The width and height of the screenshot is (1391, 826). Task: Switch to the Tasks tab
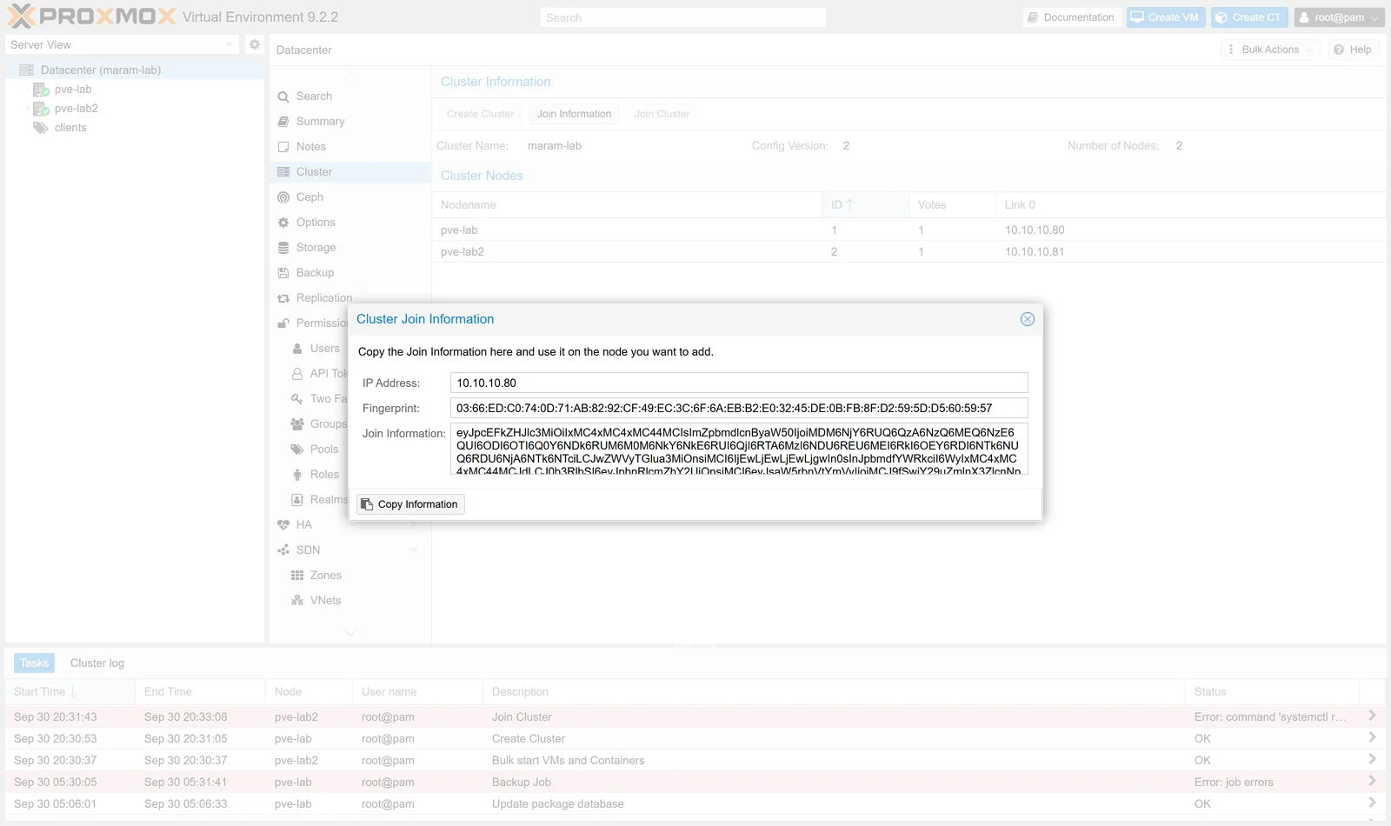tap(34, 663)
